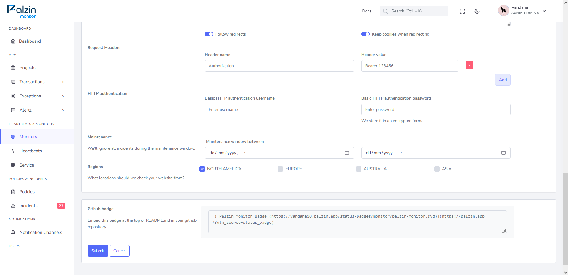Click the Cancel button

(120, 251)
